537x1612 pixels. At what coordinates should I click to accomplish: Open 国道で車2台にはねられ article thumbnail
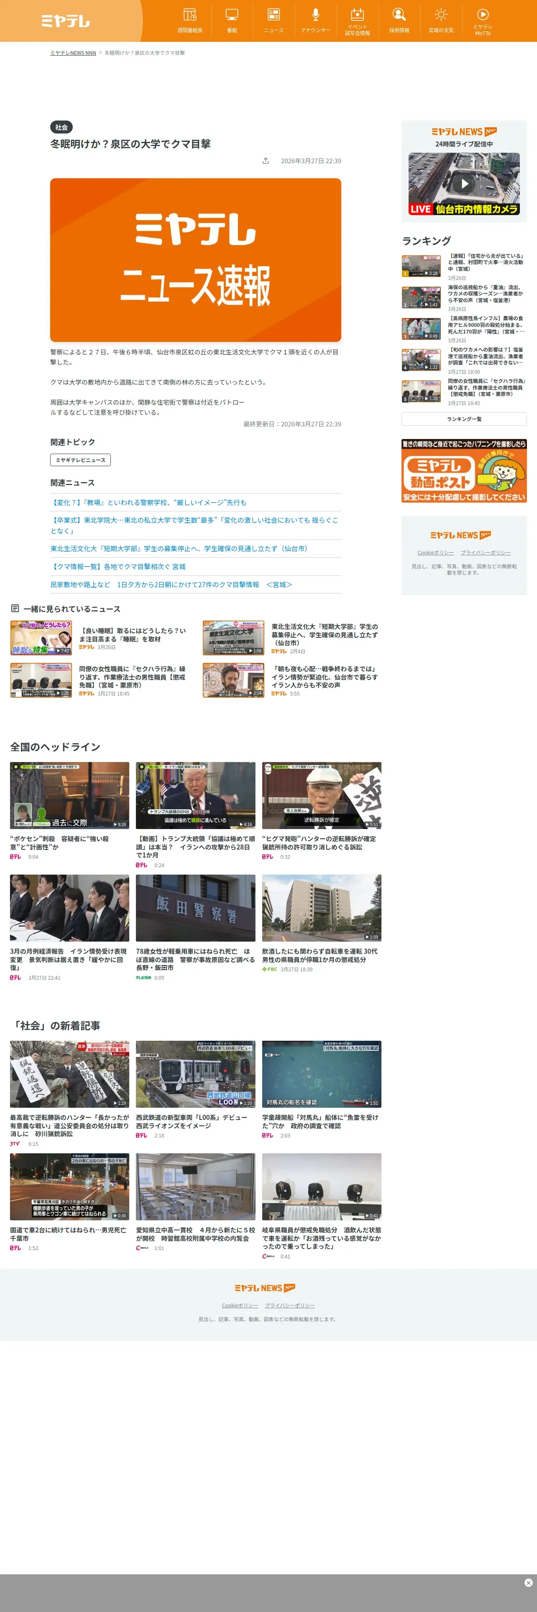click(x=69, y=1186)
